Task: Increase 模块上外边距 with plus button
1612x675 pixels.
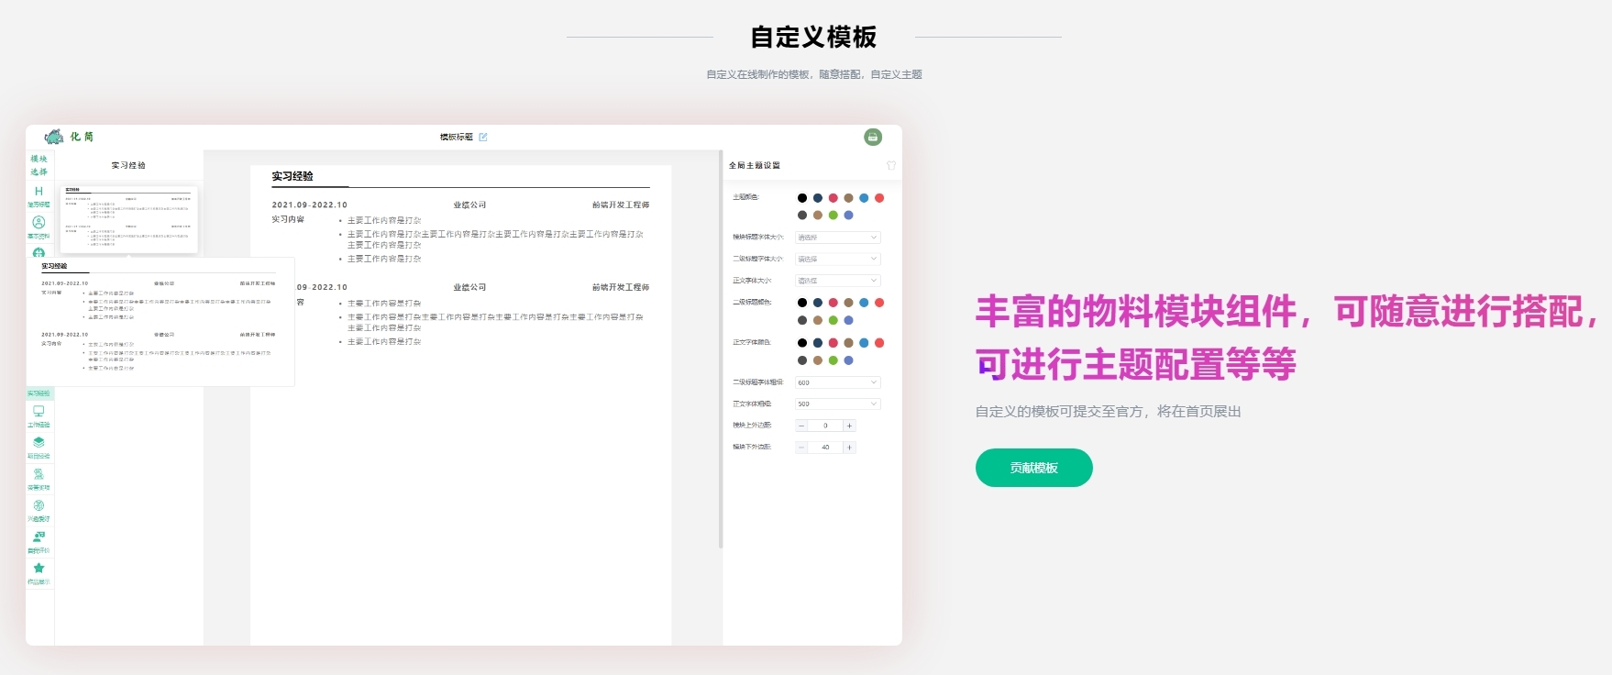Action: pyautogui.click(x=849, y=426)
